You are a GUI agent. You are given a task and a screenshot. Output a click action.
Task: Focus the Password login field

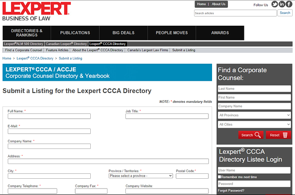click(x=254, y=184)
